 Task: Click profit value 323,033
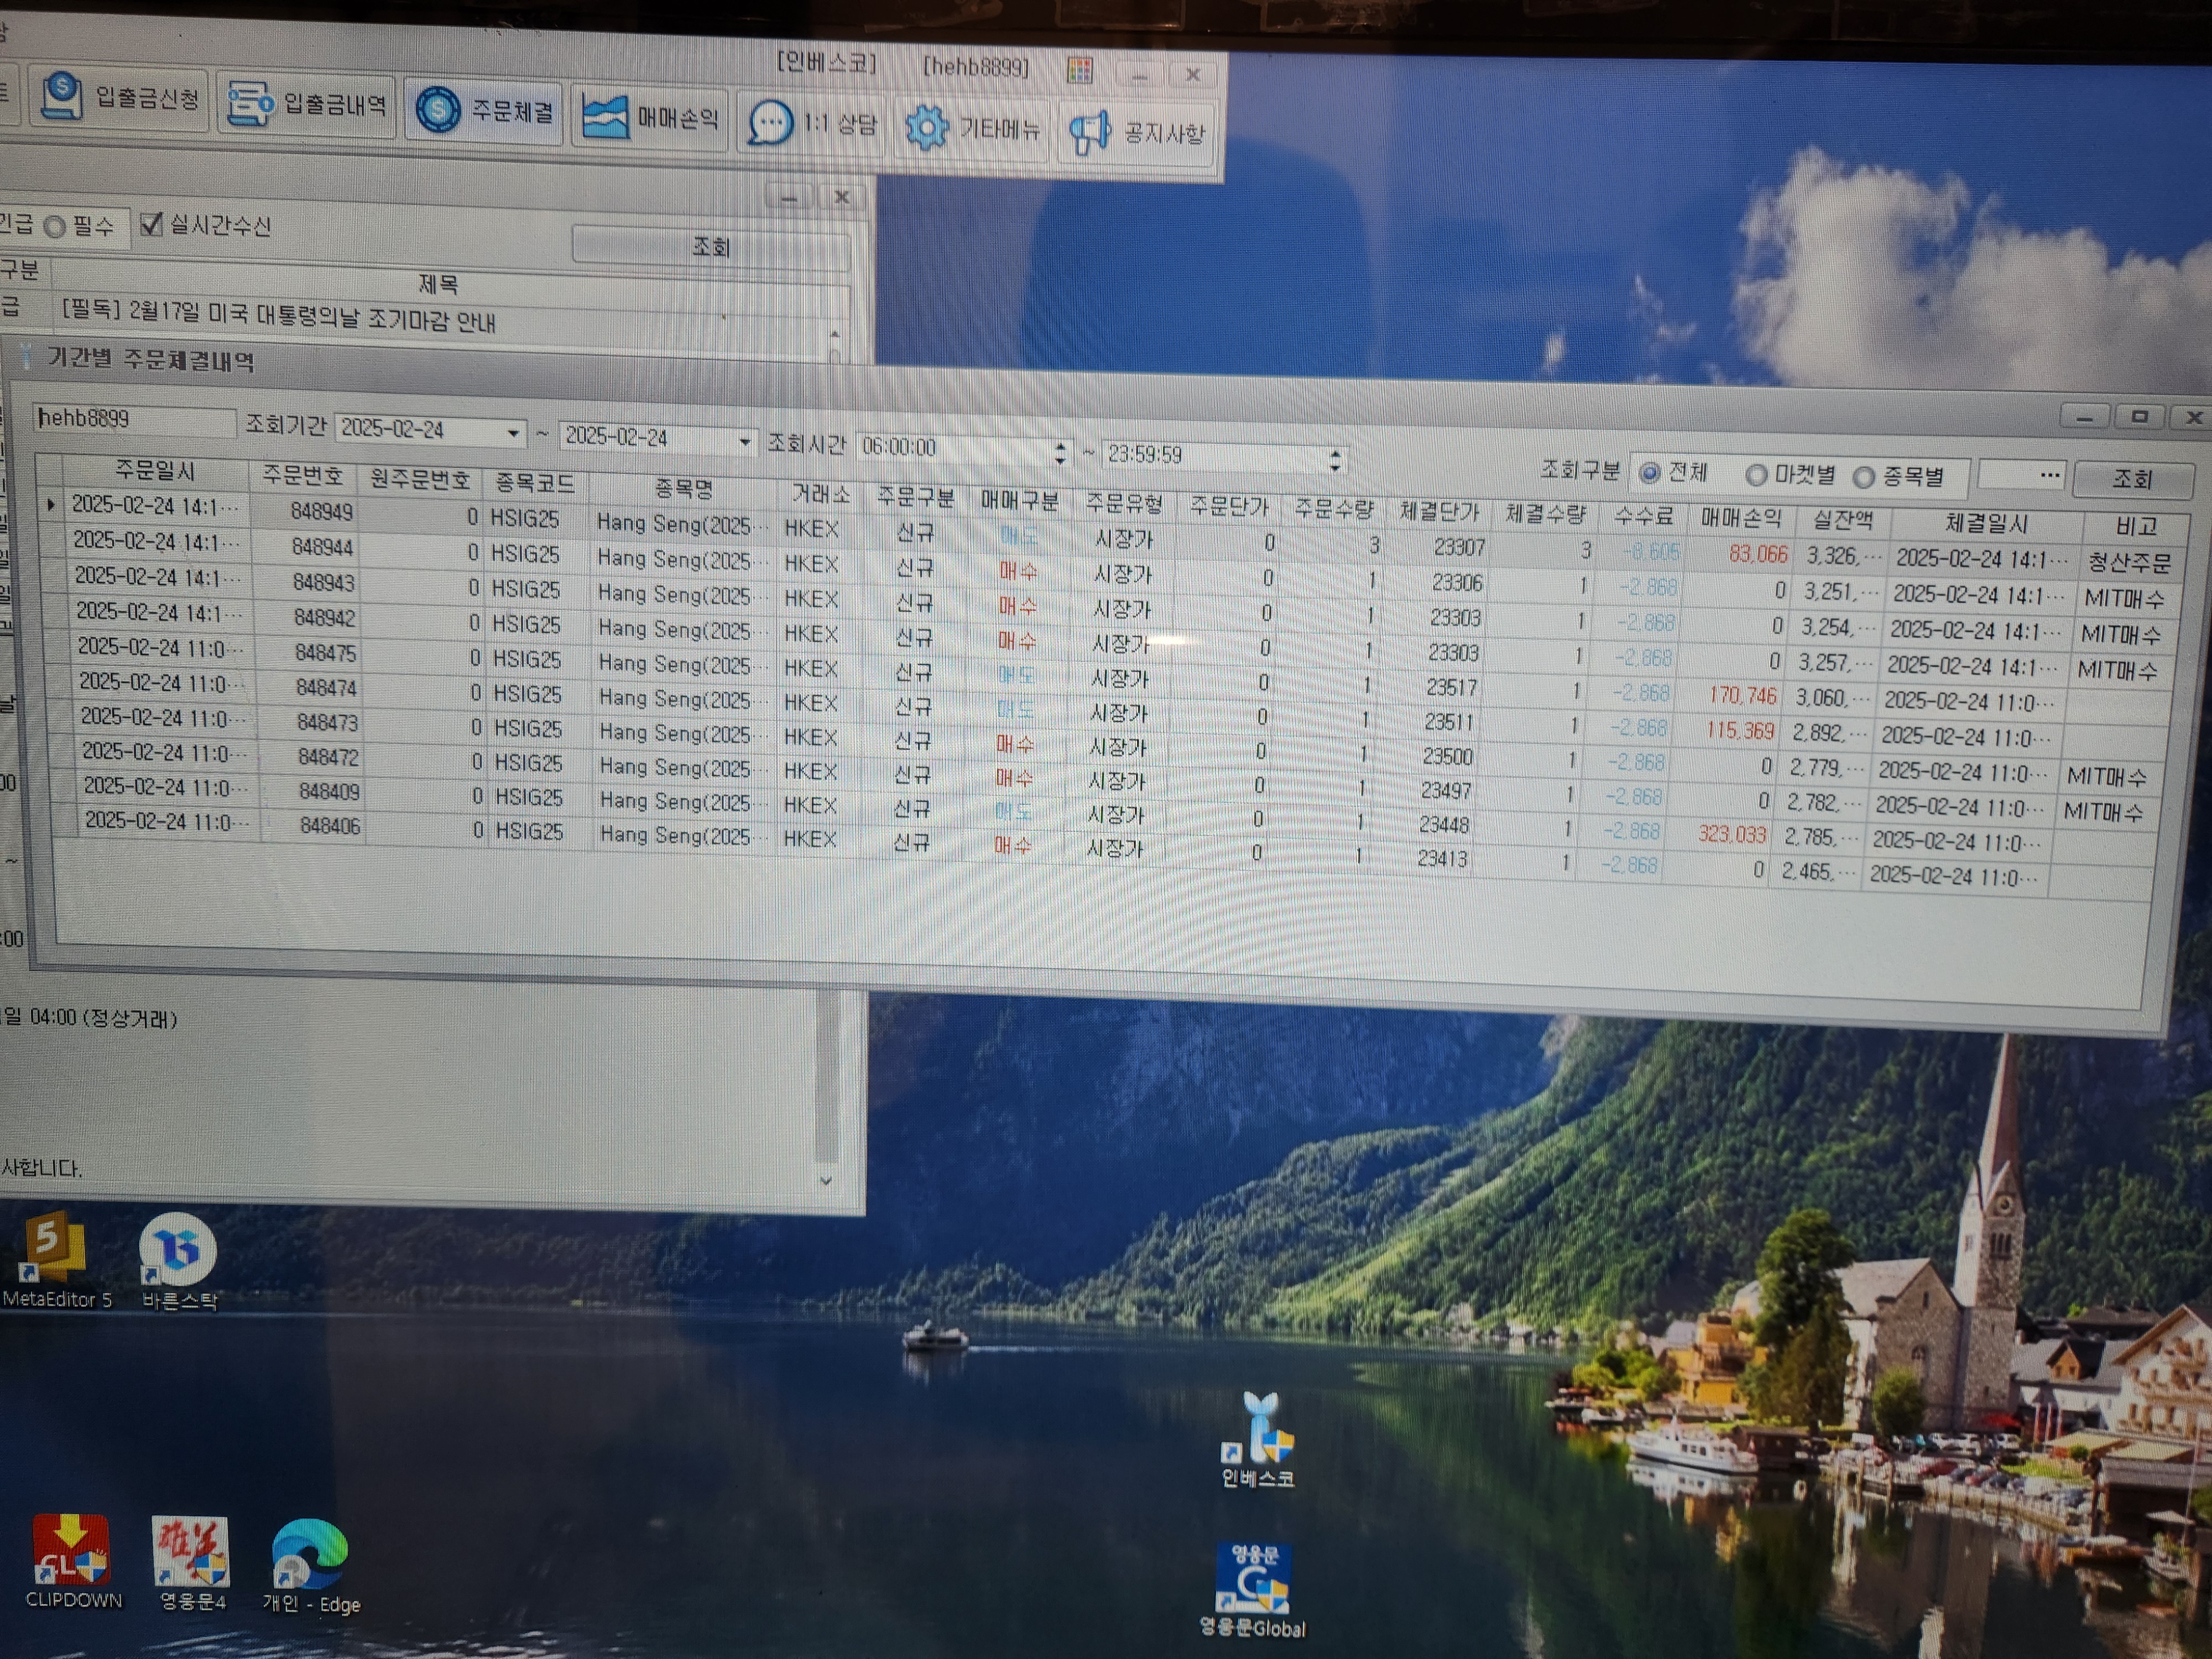pos(1732,834)
